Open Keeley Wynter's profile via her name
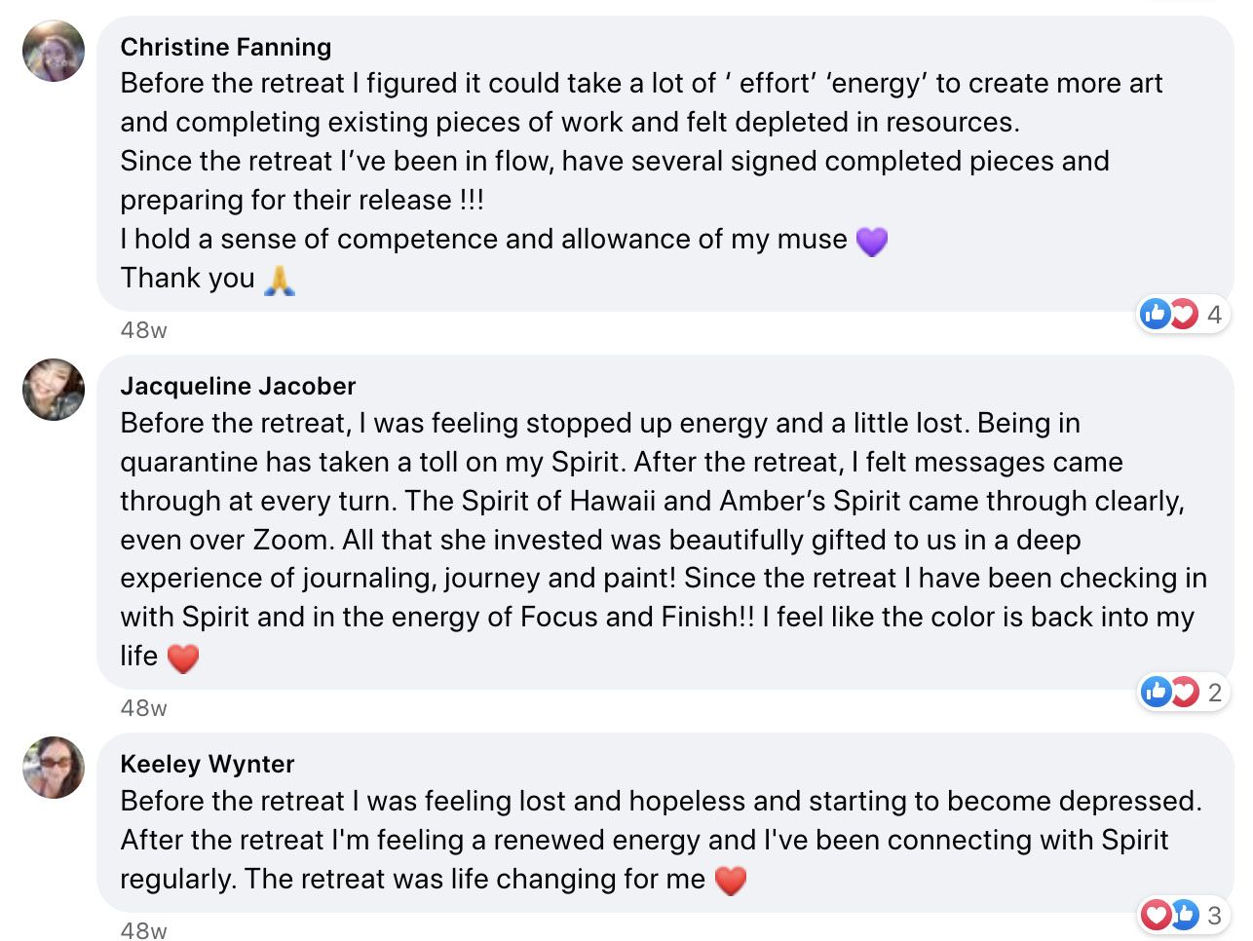1253x941 pixels. click(208, 764)
